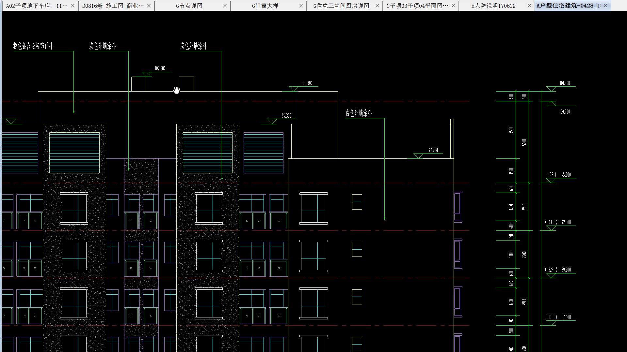The height and width of the screenshot is (352, 627).
Task: Activate the A户型住宅建筑-0428 tab
Action: pos(572,6)
